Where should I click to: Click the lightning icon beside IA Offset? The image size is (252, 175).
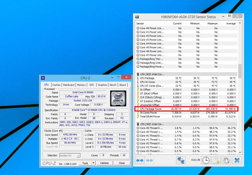tap(138, 90)
